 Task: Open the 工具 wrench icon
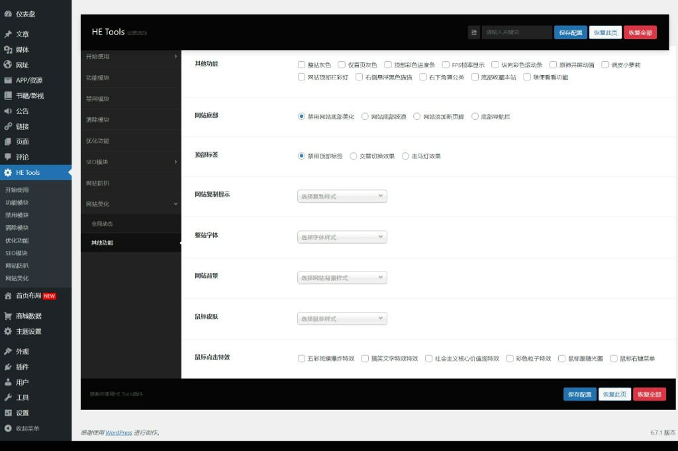click(x=8, y=398)
